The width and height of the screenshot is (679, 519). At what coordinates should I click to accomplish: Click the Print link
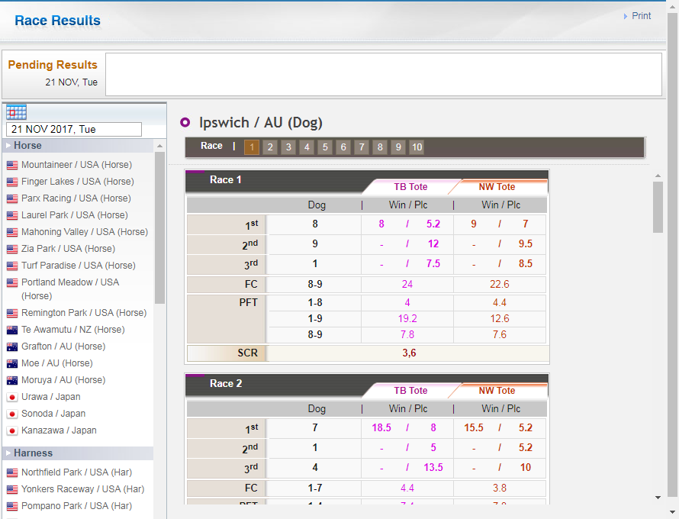pyautogui.click(x=641, y=16)
